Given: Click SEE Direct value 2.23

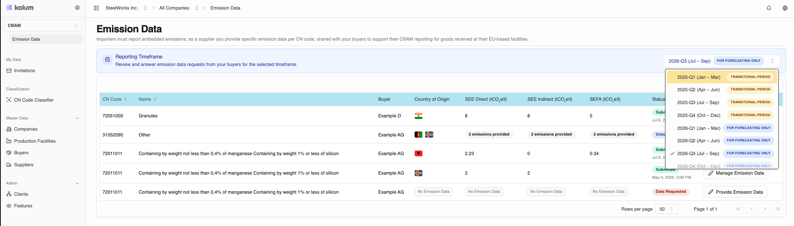Looking at the screenshot, I should click(x=469, y=153).
